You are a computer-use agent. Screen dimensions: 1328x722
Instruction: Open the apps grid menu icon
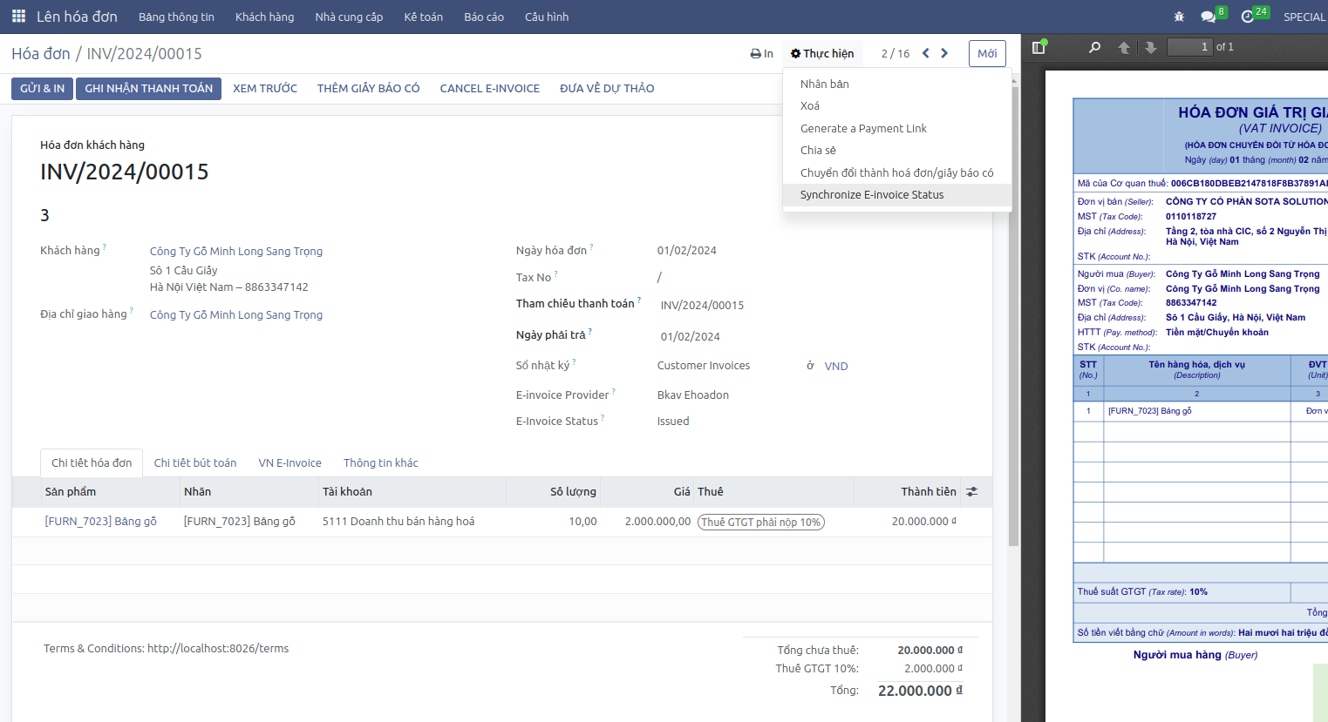click(18, 17)
